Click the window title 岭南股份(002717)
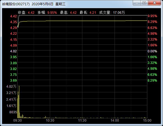Image resolution: width=163 pixels, height=126 pixels. [x=16, y=4]
